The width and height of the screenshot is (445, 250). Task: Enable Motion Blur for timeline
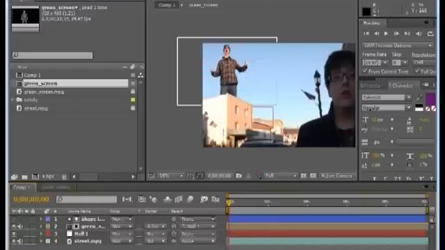pos(190,199)
